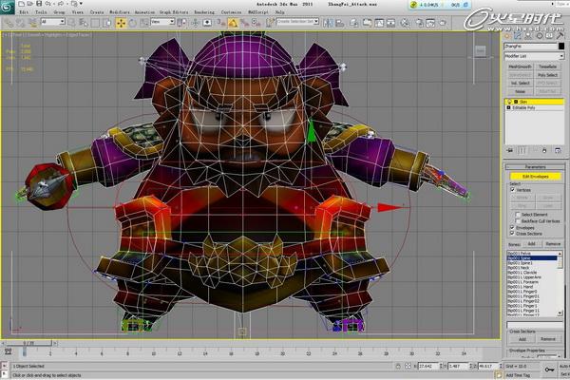Viewport: 570px width, 380px height.
Task: Click the Select Object tool icon
Action: pos(71,23)
